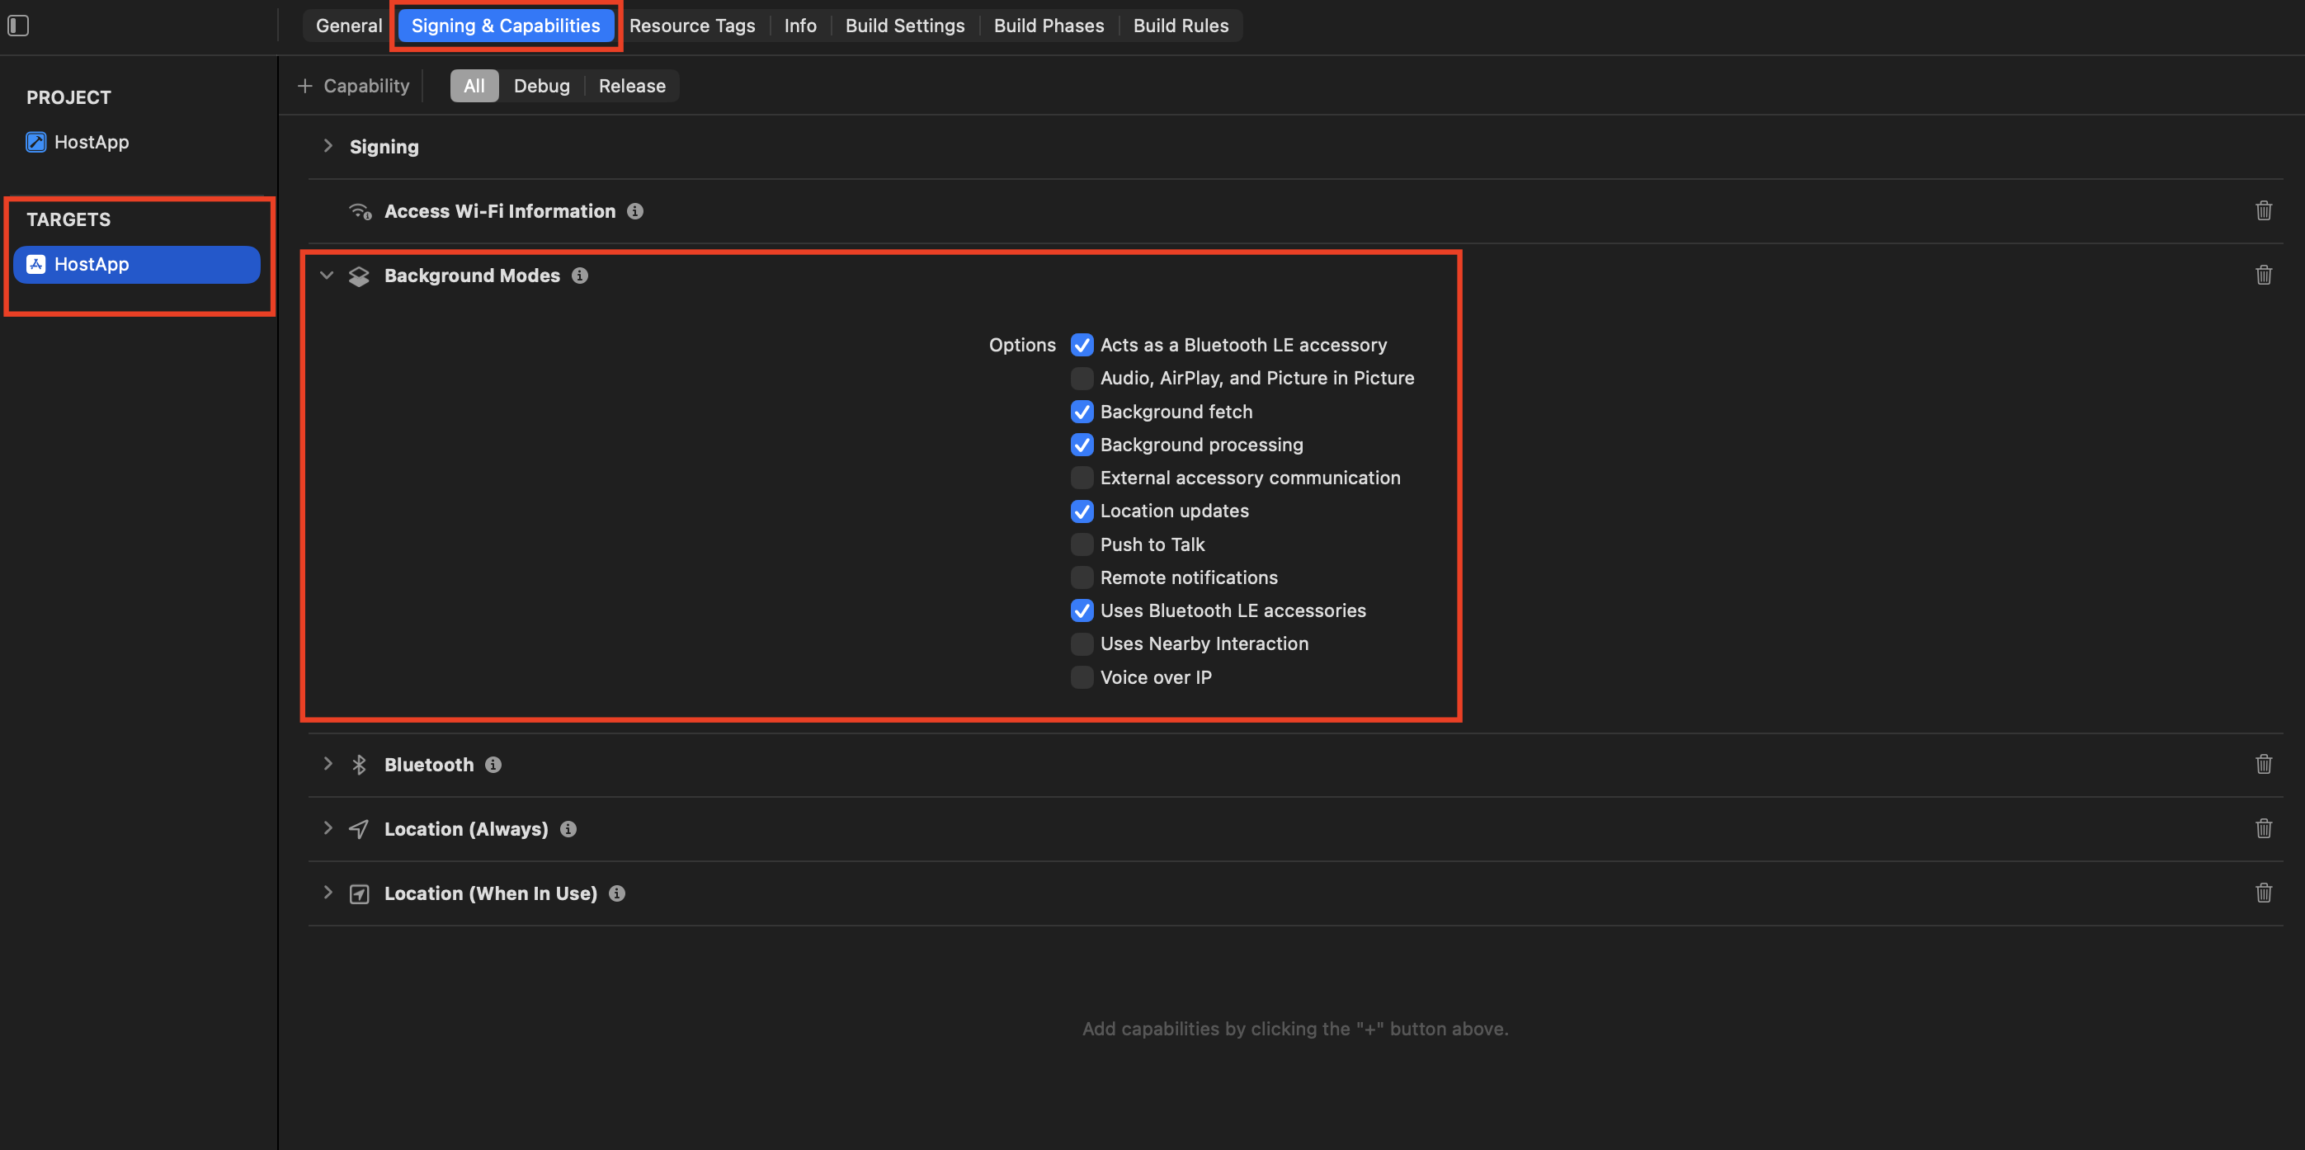
Task: Click the Wi-Fi information icon
Action: click(x=360, y=211)
